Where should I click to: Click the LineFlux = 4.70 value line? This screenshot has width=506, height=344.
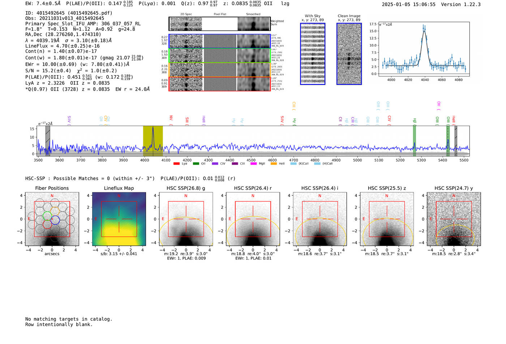click(x=63, y=46)
